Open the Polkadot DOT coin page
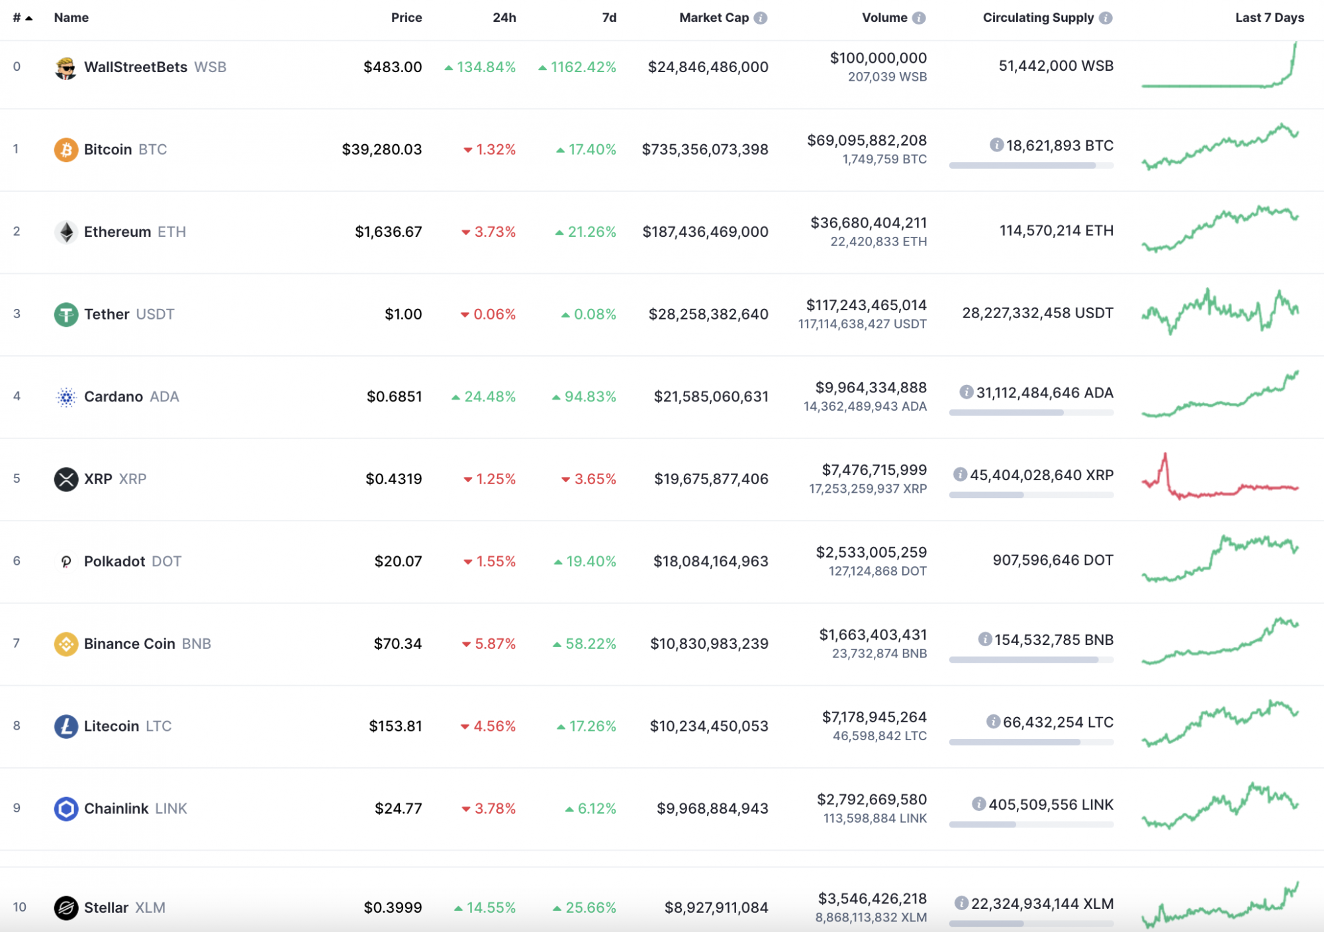 tap(132, 562)
